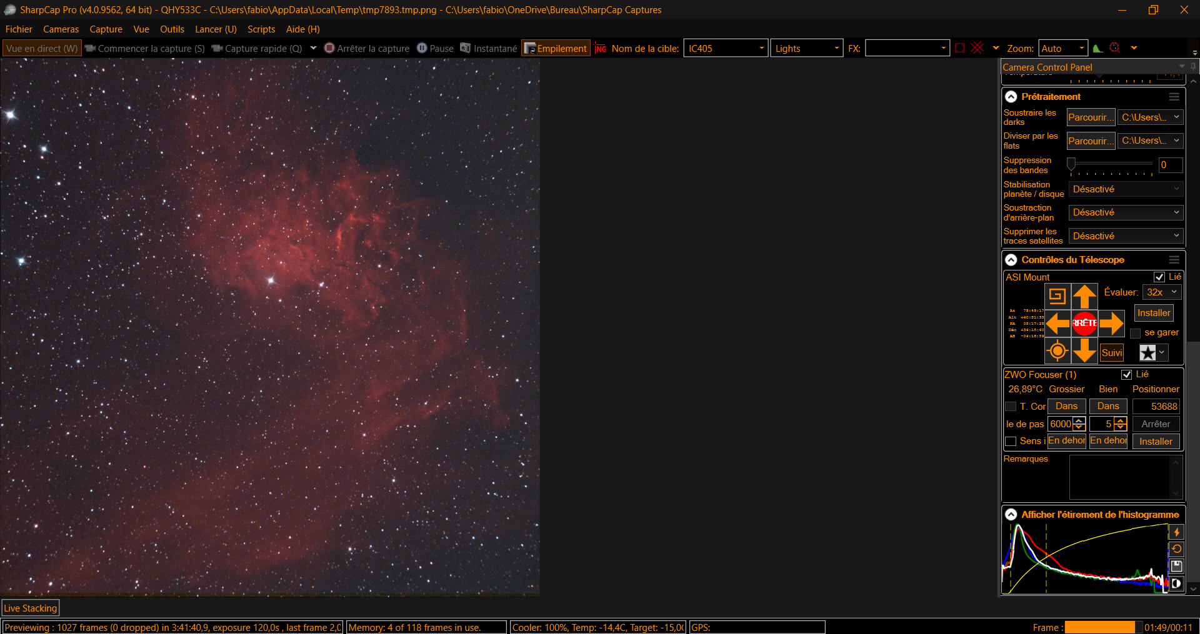This screenshot has width=1200, height=634.
Task: Click the red square selection area icon in toolbar
Action: (x=960, y=48)
